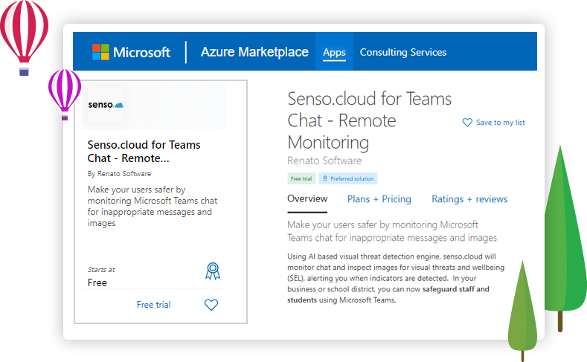The width and height of the screenshot is (587, 362).
Task: Click the Renato Software publisher name under title
Action: coord(324,161)
